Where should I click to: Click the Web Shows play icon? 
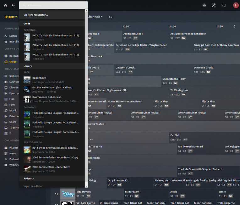[6, 165]
